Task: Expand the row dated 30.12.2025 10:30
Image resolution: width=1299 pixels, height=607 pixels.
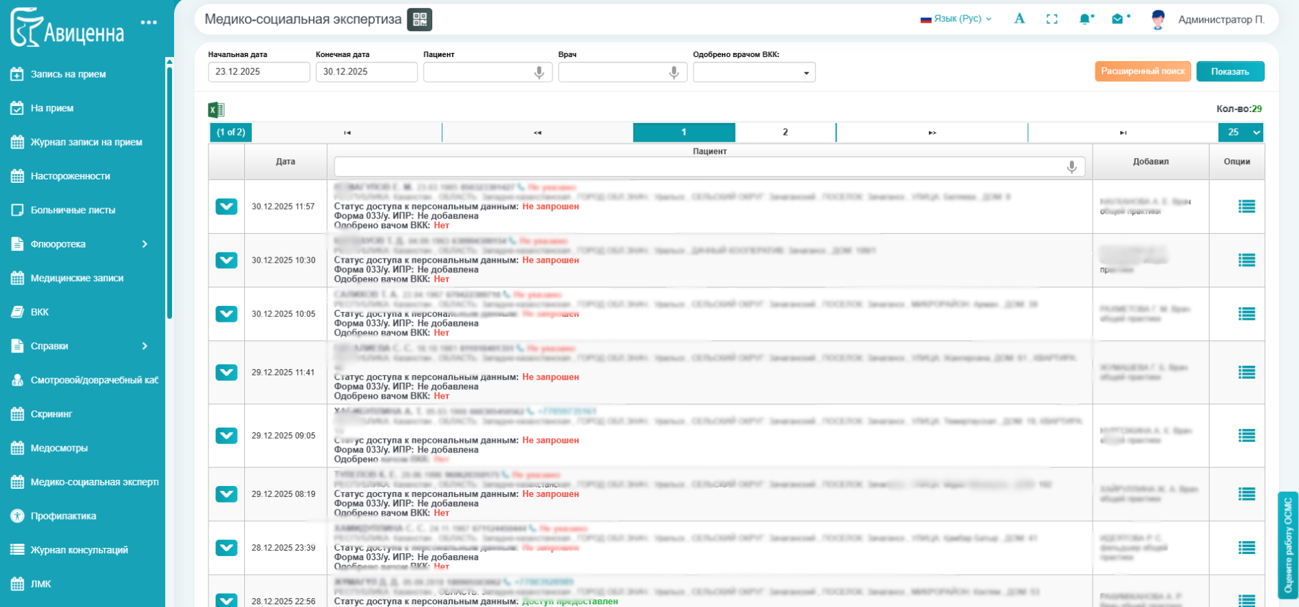Action: coord(226,261)
